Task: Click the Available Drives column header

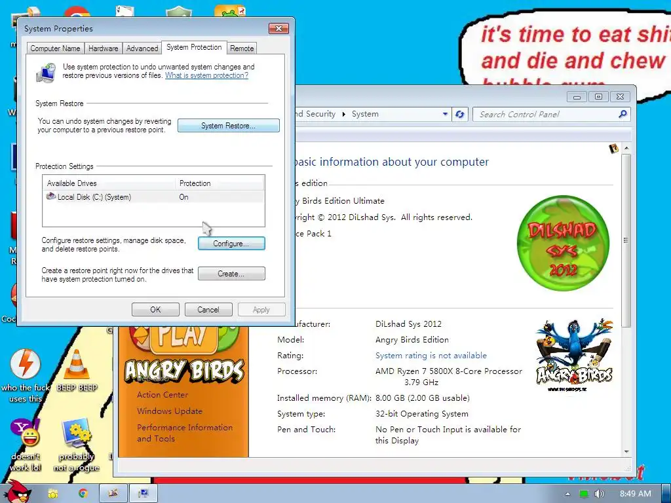Action: (109, 183)
